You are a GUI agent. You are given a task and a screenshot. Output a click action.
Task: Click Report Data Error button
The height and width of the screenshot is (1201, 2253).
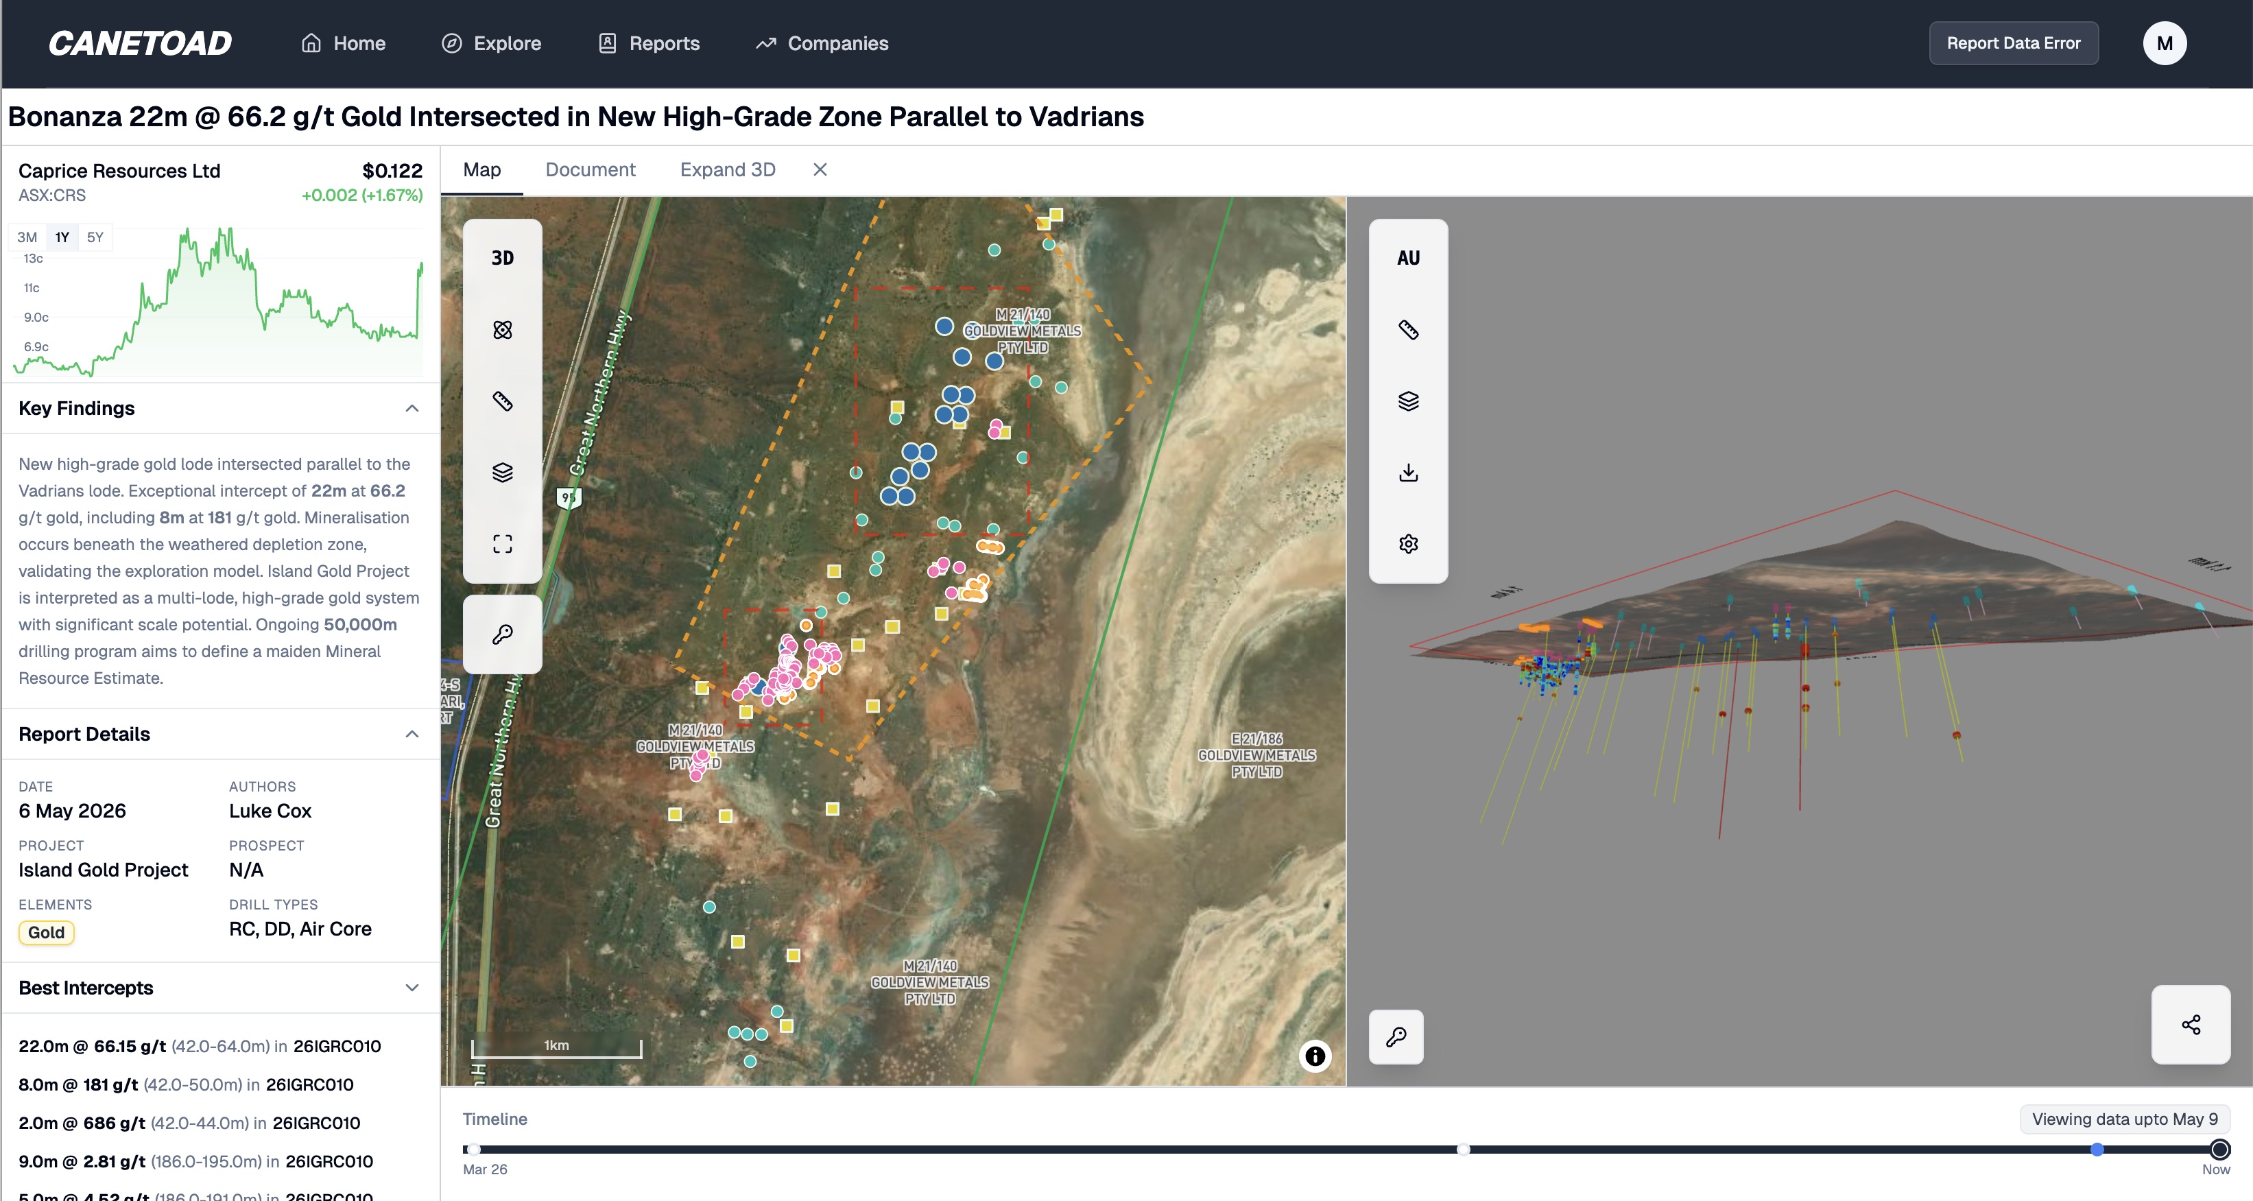click(2014, 43)
